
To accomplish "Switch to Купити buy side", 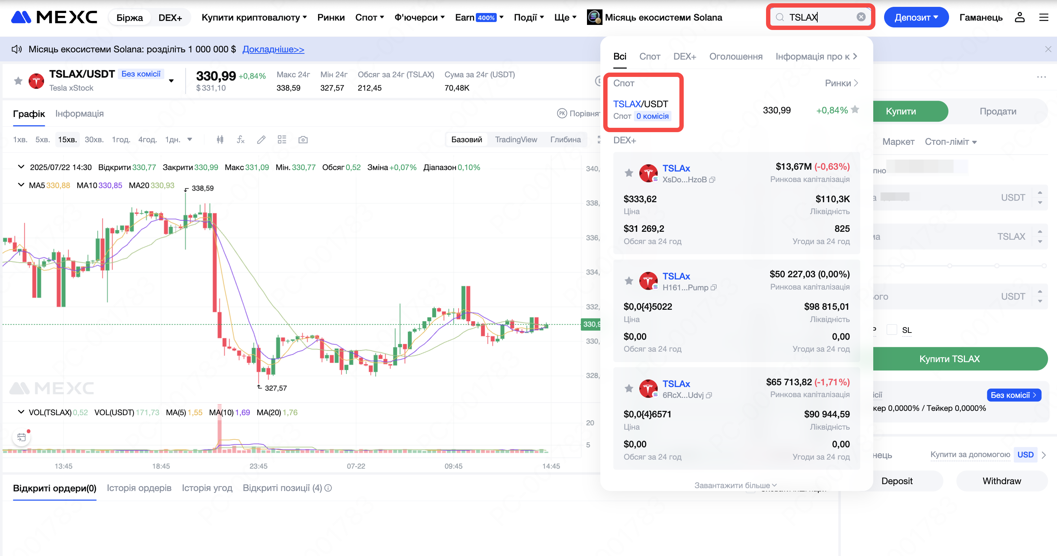I will [901, 111].
